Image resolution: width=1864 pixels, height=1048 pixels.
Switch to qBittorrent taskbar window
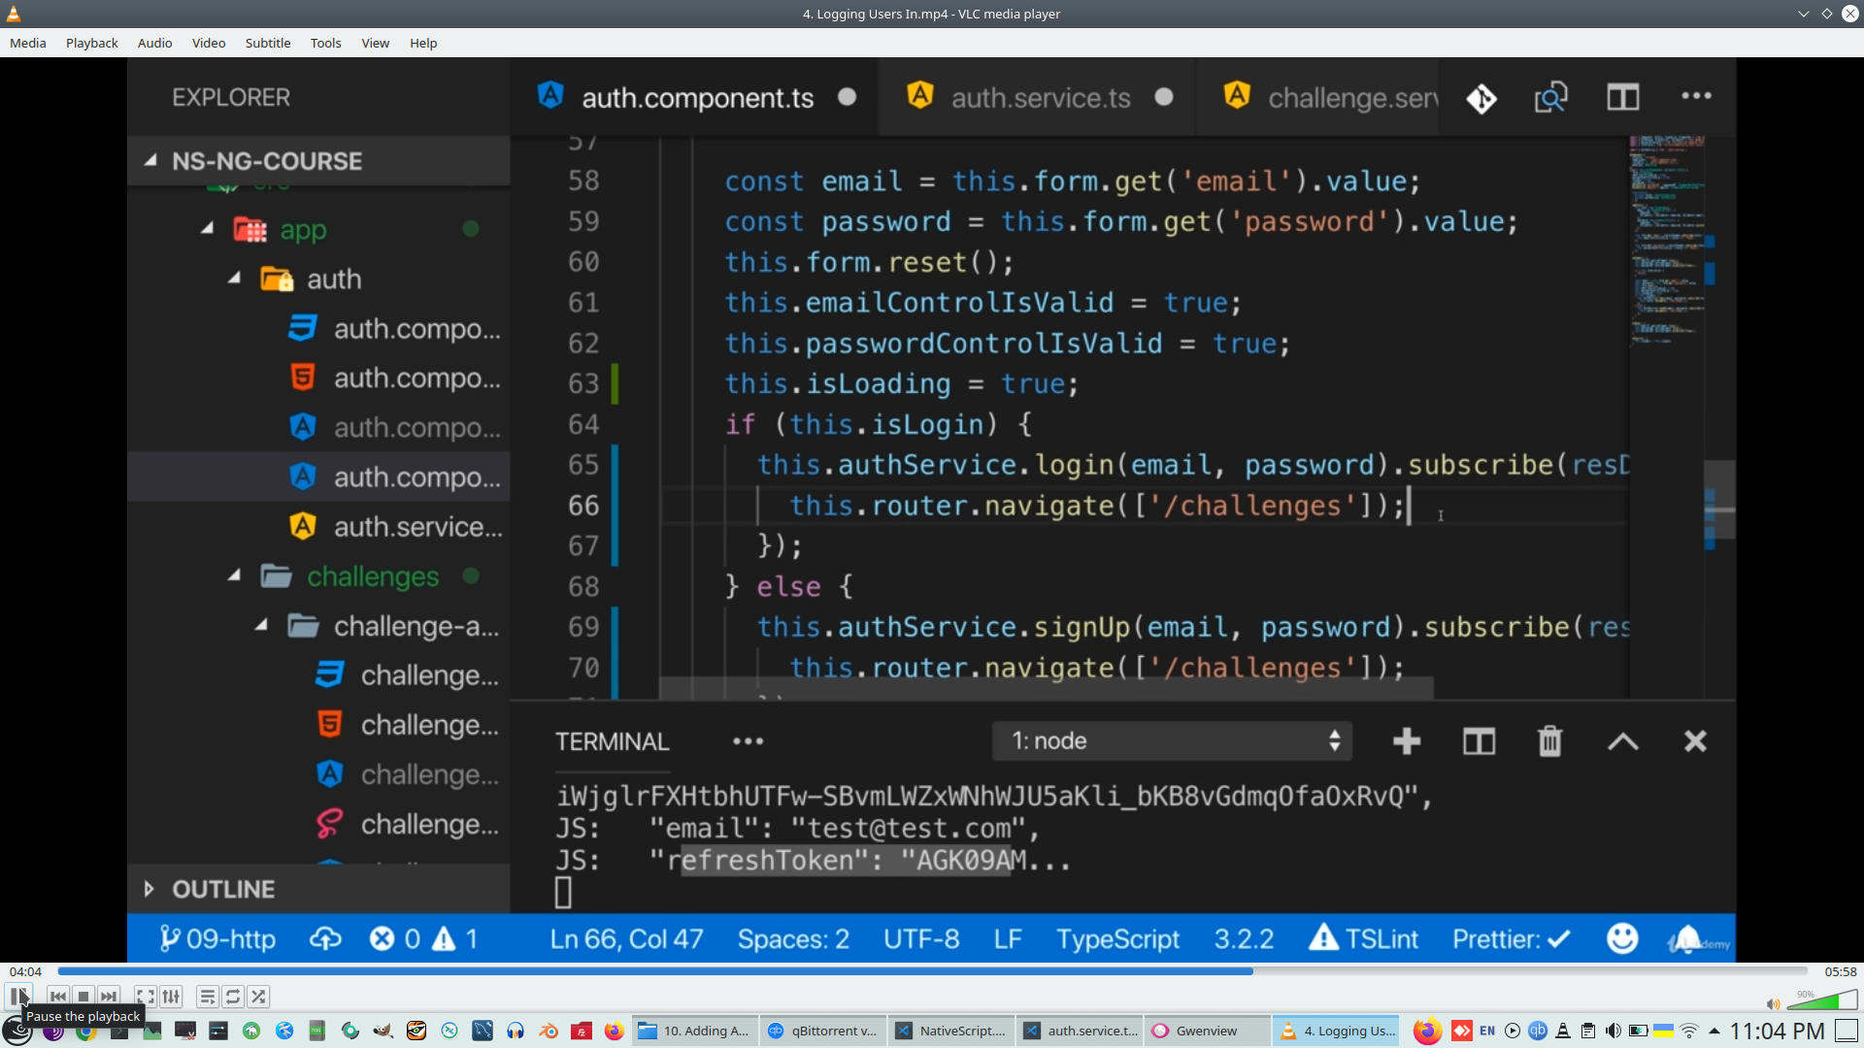click(822, 1031)
